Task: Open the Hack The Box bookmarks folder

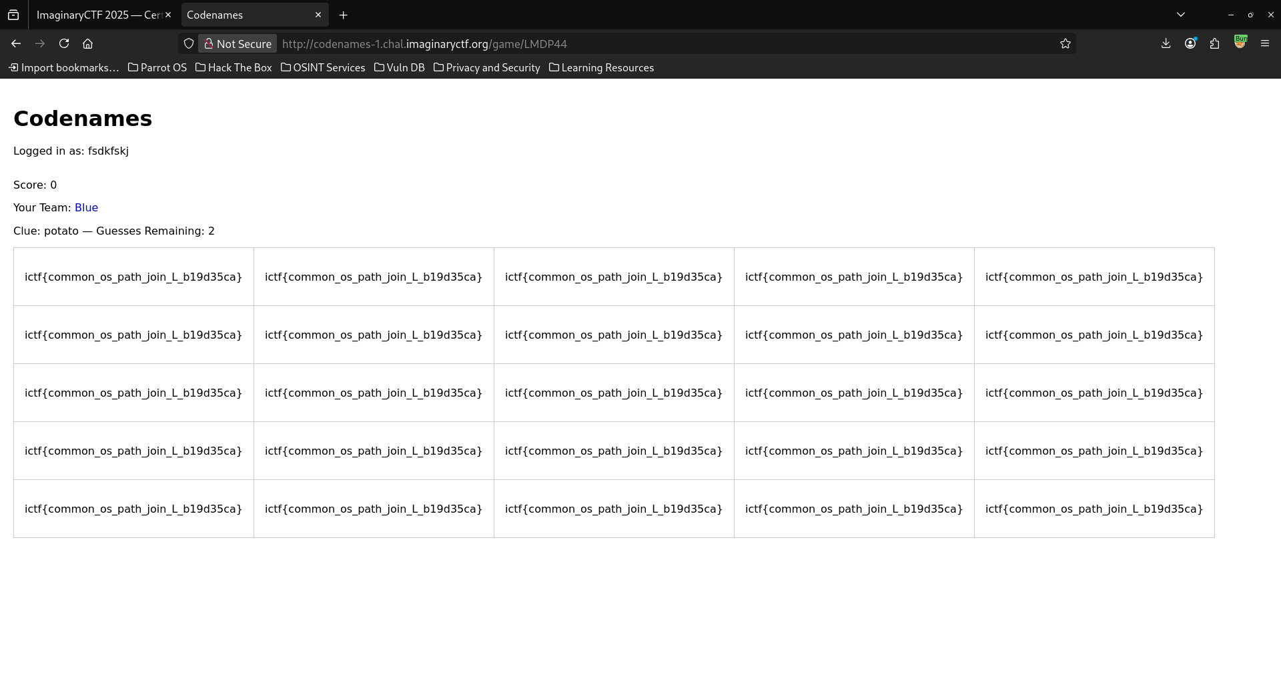Action: coord(234,67)
